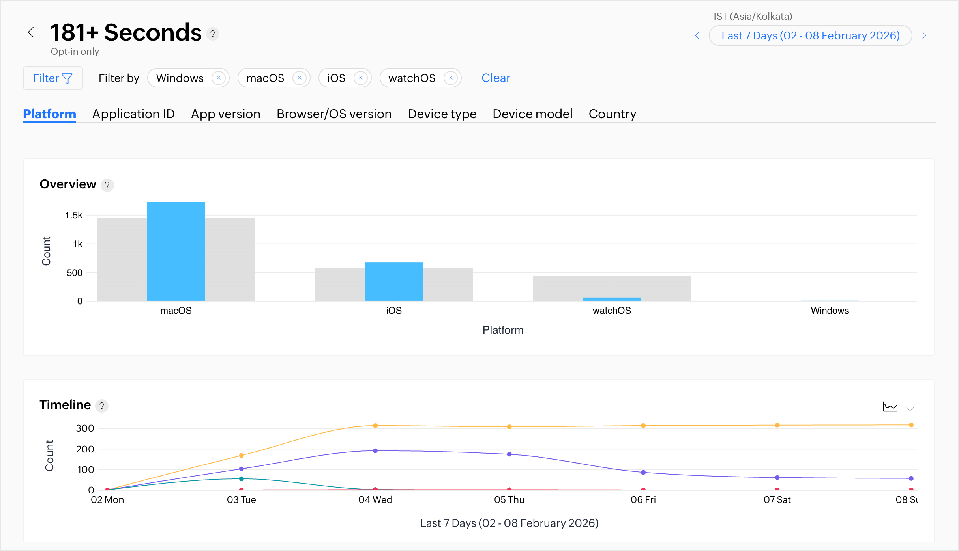Open the Timeline help question mark

(x=102, y=406)
